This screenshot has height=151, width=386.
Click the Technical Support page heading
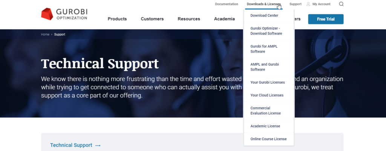coord(100,63)
